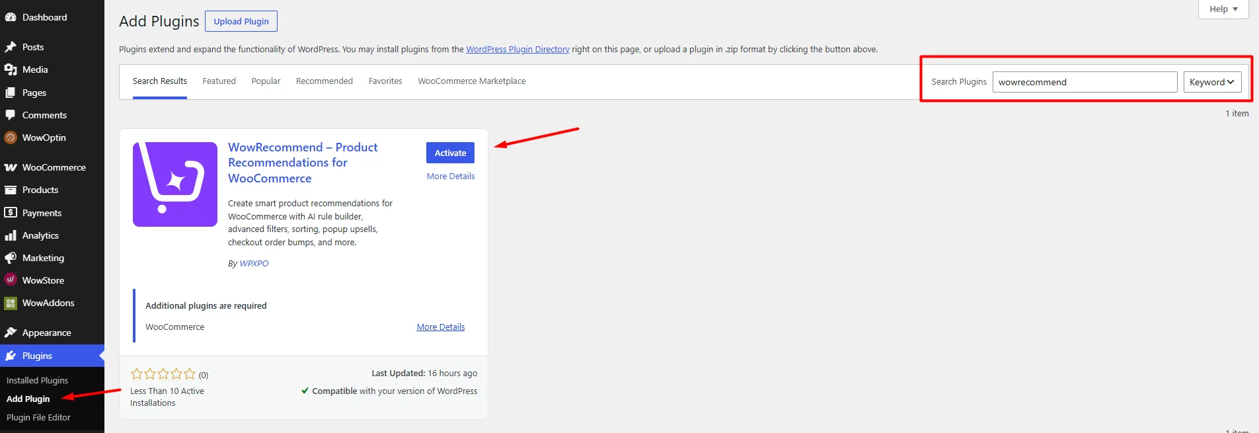Click the five-star rating stars
Screen dimensions: 1259x433
pos(163,374)
